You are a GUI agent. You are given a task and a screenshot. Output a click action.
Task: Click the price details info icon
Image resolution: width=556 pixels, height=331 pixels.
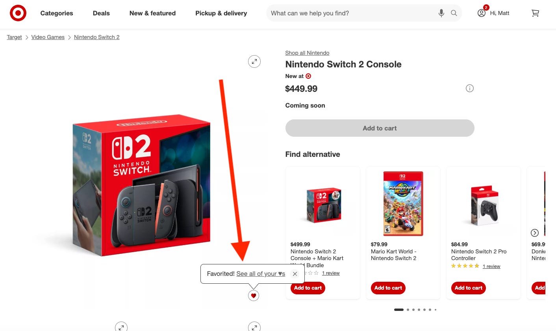tap(469, 88)
